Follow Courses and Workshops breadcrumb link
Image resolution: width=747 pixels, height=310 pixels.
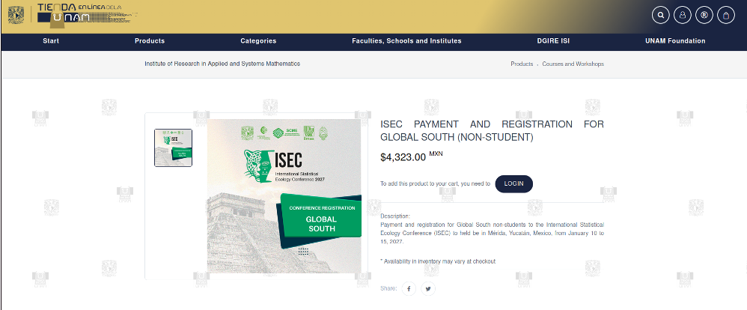click(573, 64)
